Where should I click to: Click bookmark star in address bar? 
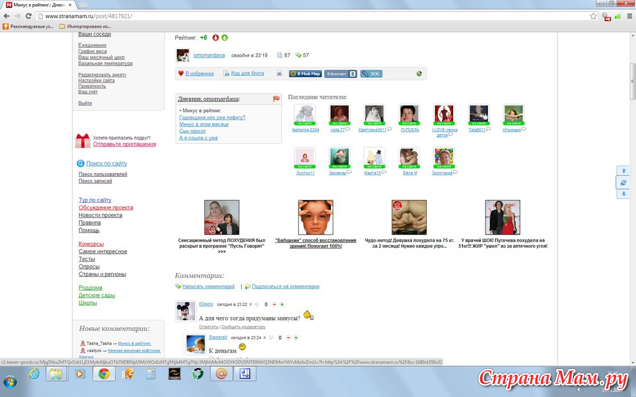(593, 16)
